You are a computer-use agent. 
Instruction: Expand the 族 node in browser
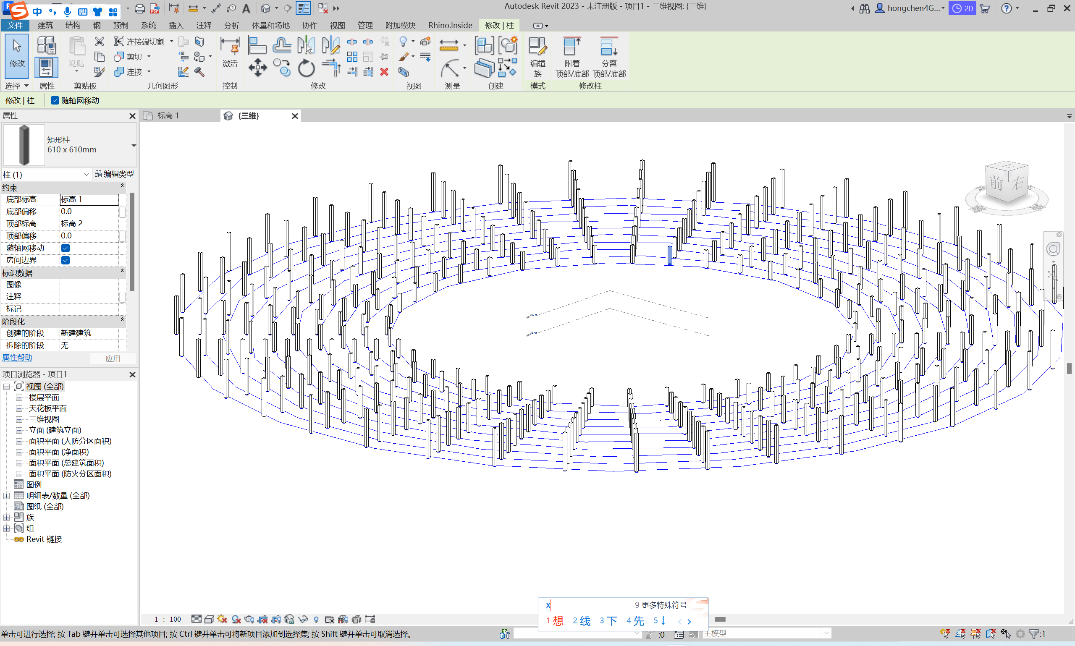click(7, 517)
